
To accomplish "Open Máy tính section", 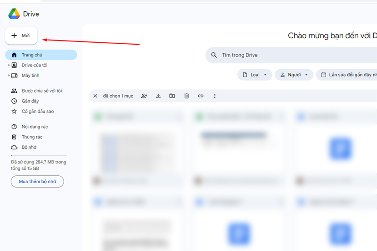I will 30,75.
